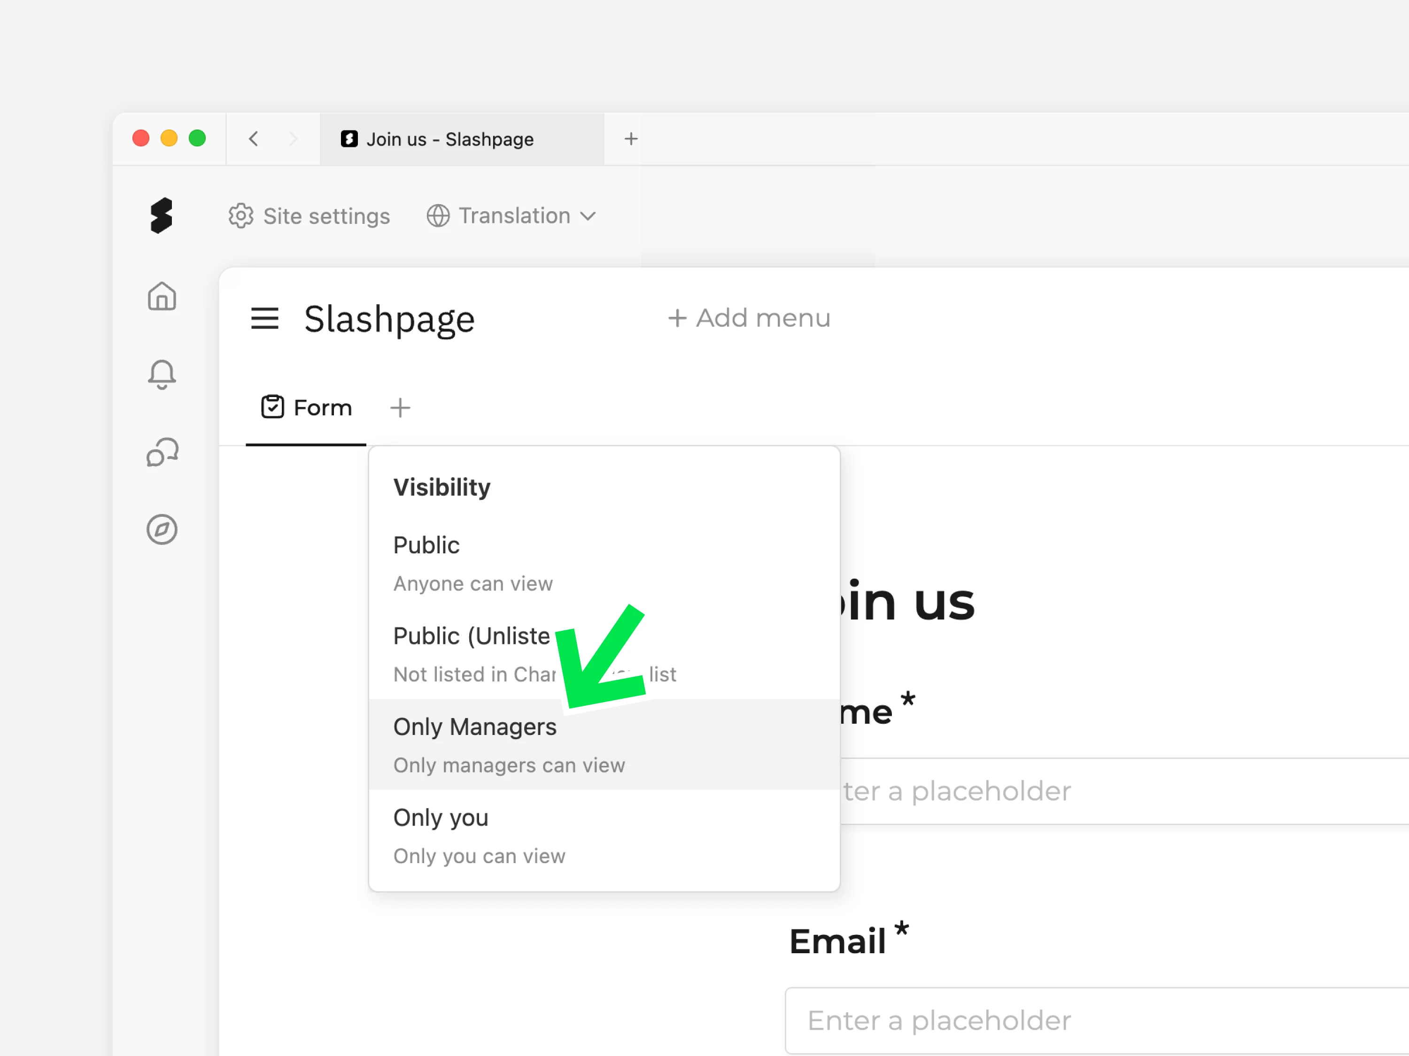Go forward with browser forward arrow
Viewport: 1409px width, 1056px height.
[293, 139]
